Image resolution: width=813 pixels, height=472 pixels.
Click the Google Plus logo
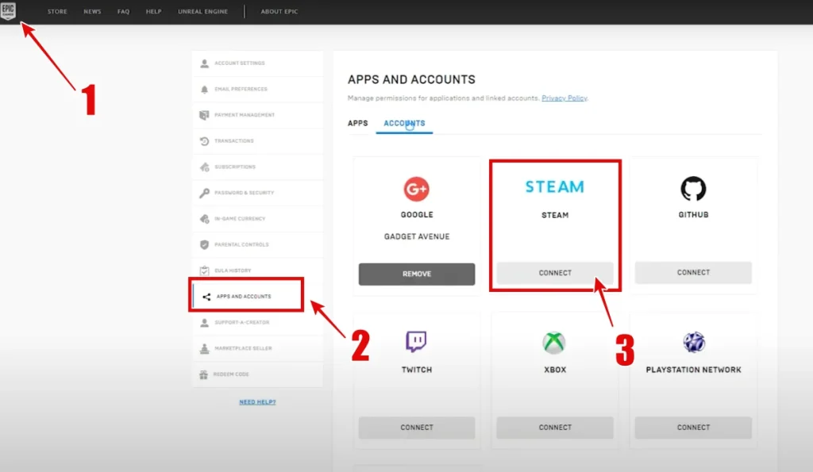tap(416, 189)
